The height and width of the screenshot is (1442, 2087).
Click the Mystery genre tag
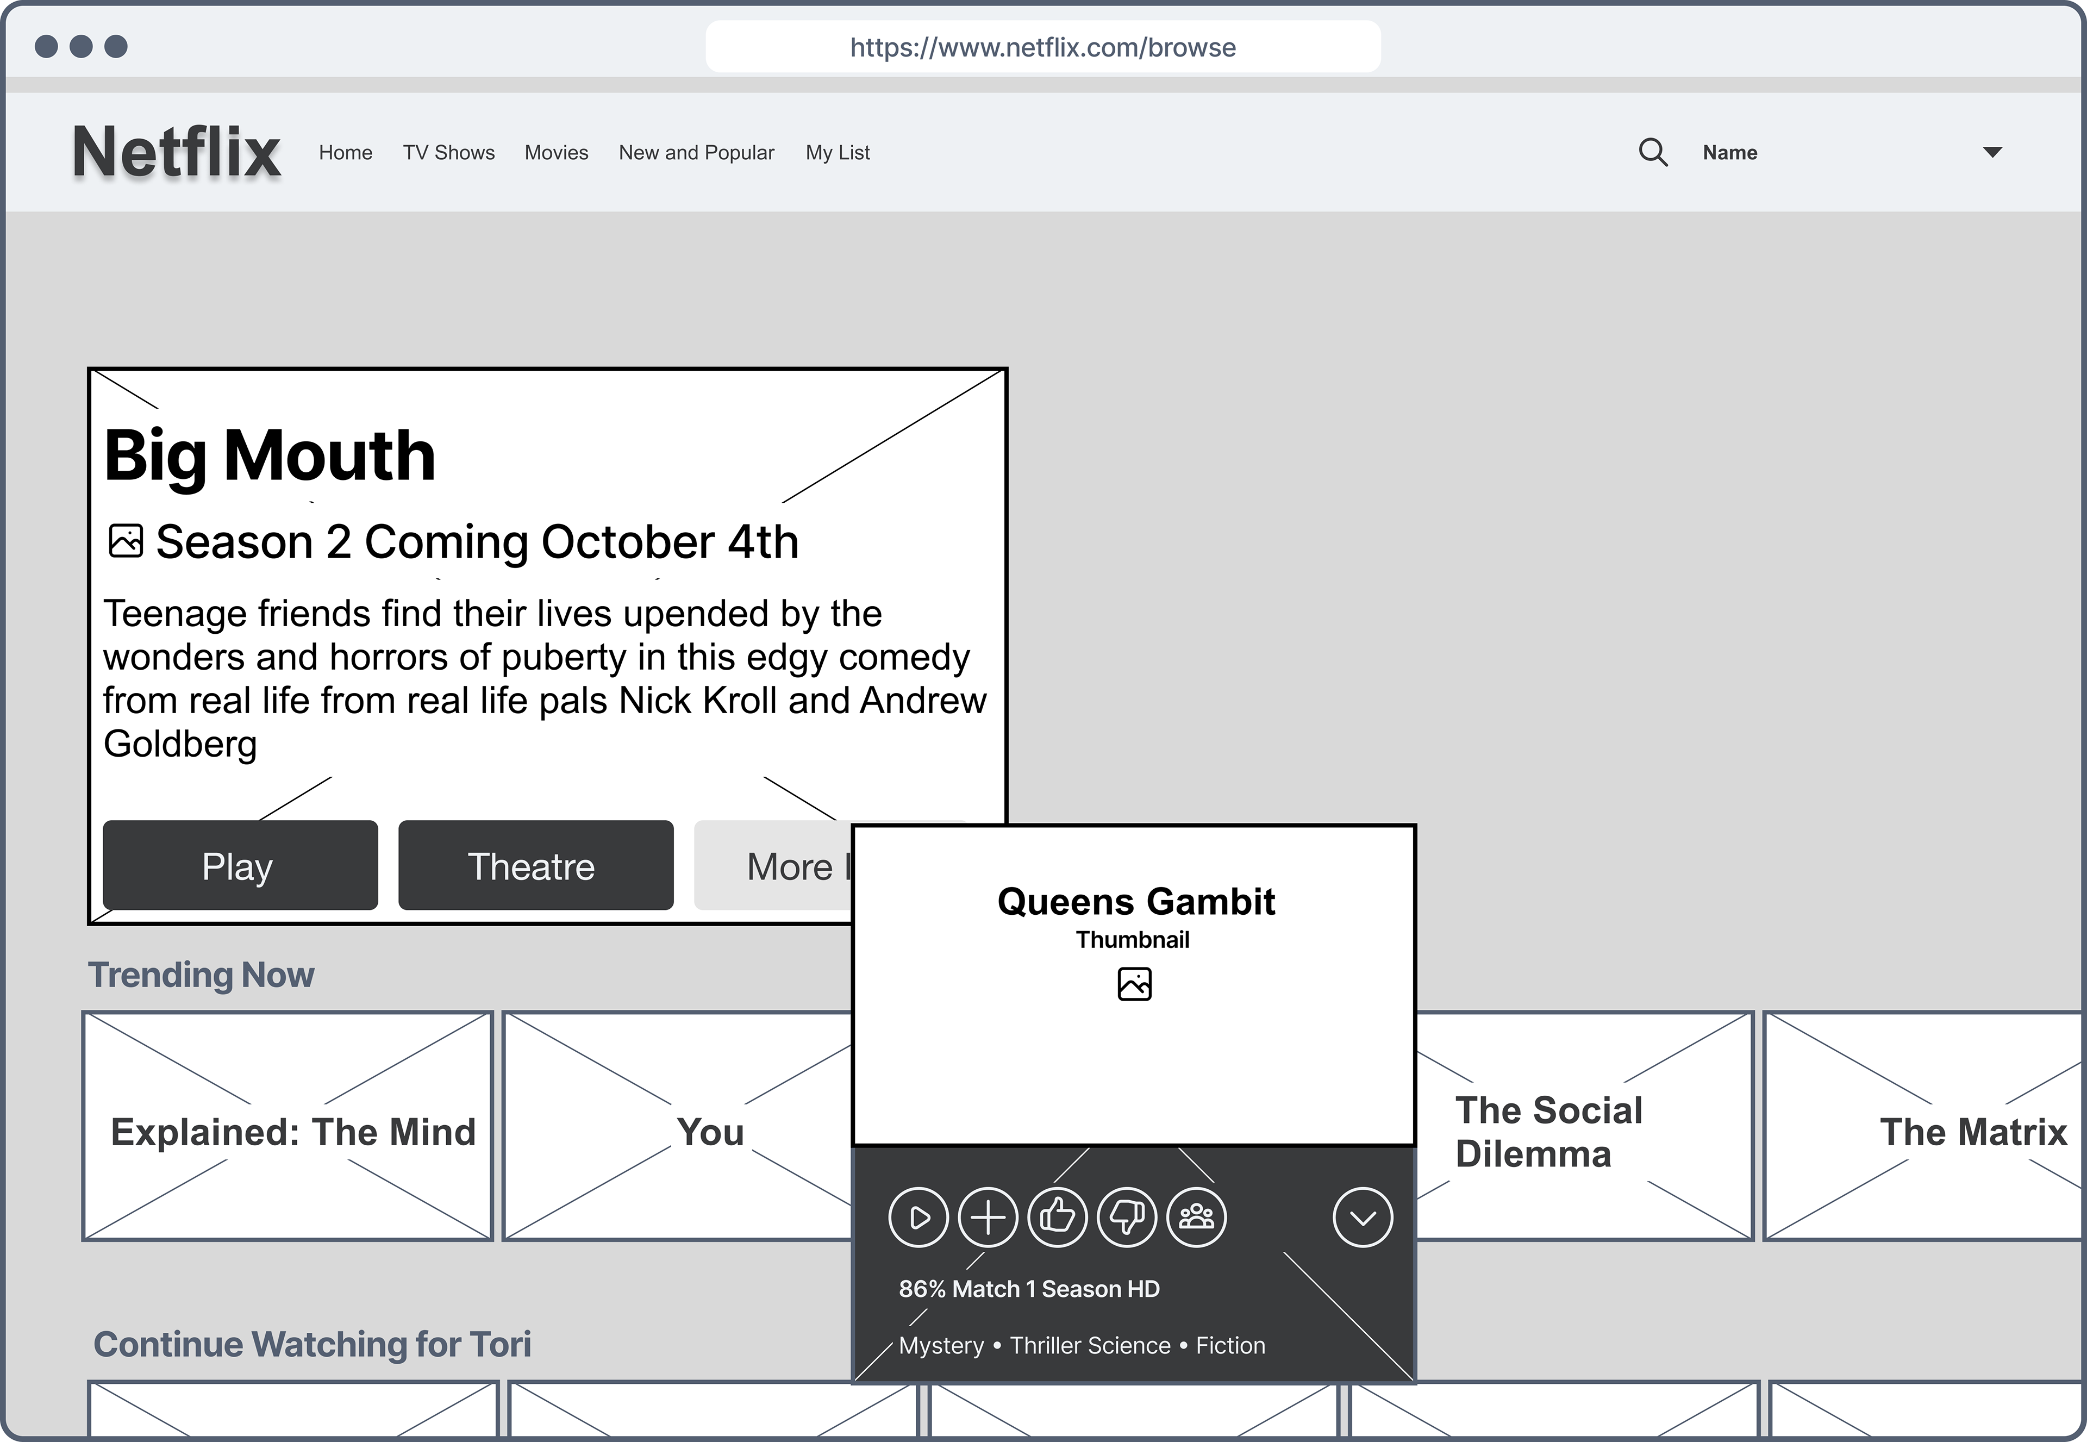(x=941, y=1346)
